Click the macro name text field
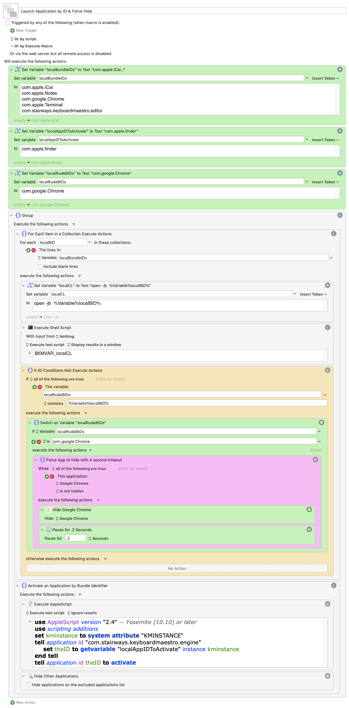The width and height of the screenshot is (349, 708). coord(182,11)
